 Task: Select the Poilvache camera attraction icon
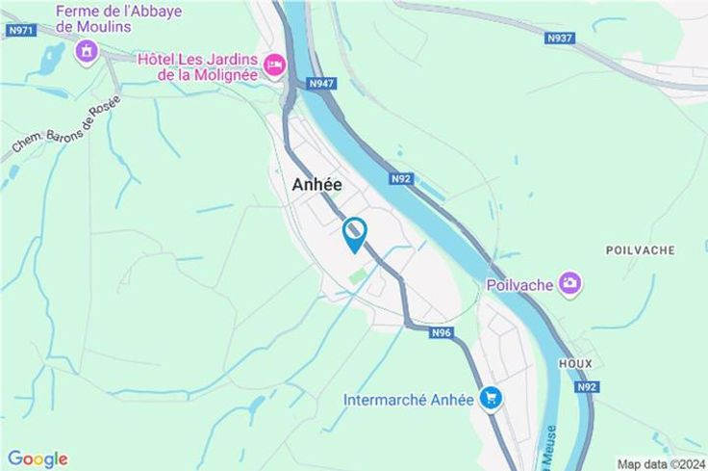tap(570, 284)
